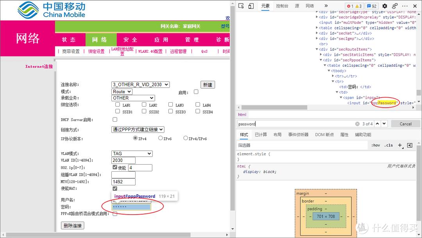Tick the LAN1 binding checkbox
Screen dimensions: 422x238
tap(118, 105)
